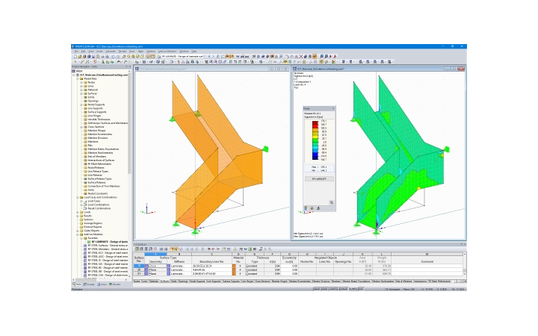Select the filter tab icon in Panel
This screenshot has height=336, width=538.
[x=318, y=208]
